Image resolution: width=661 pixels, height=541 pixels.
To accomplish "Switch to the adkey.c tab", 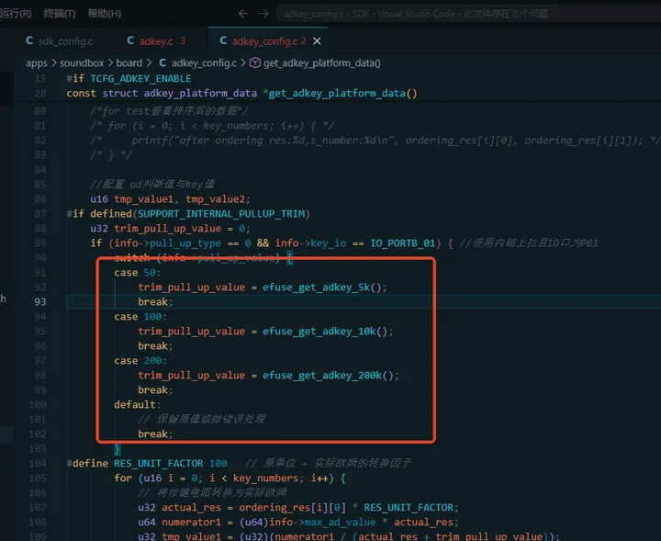I will point(156,41).
